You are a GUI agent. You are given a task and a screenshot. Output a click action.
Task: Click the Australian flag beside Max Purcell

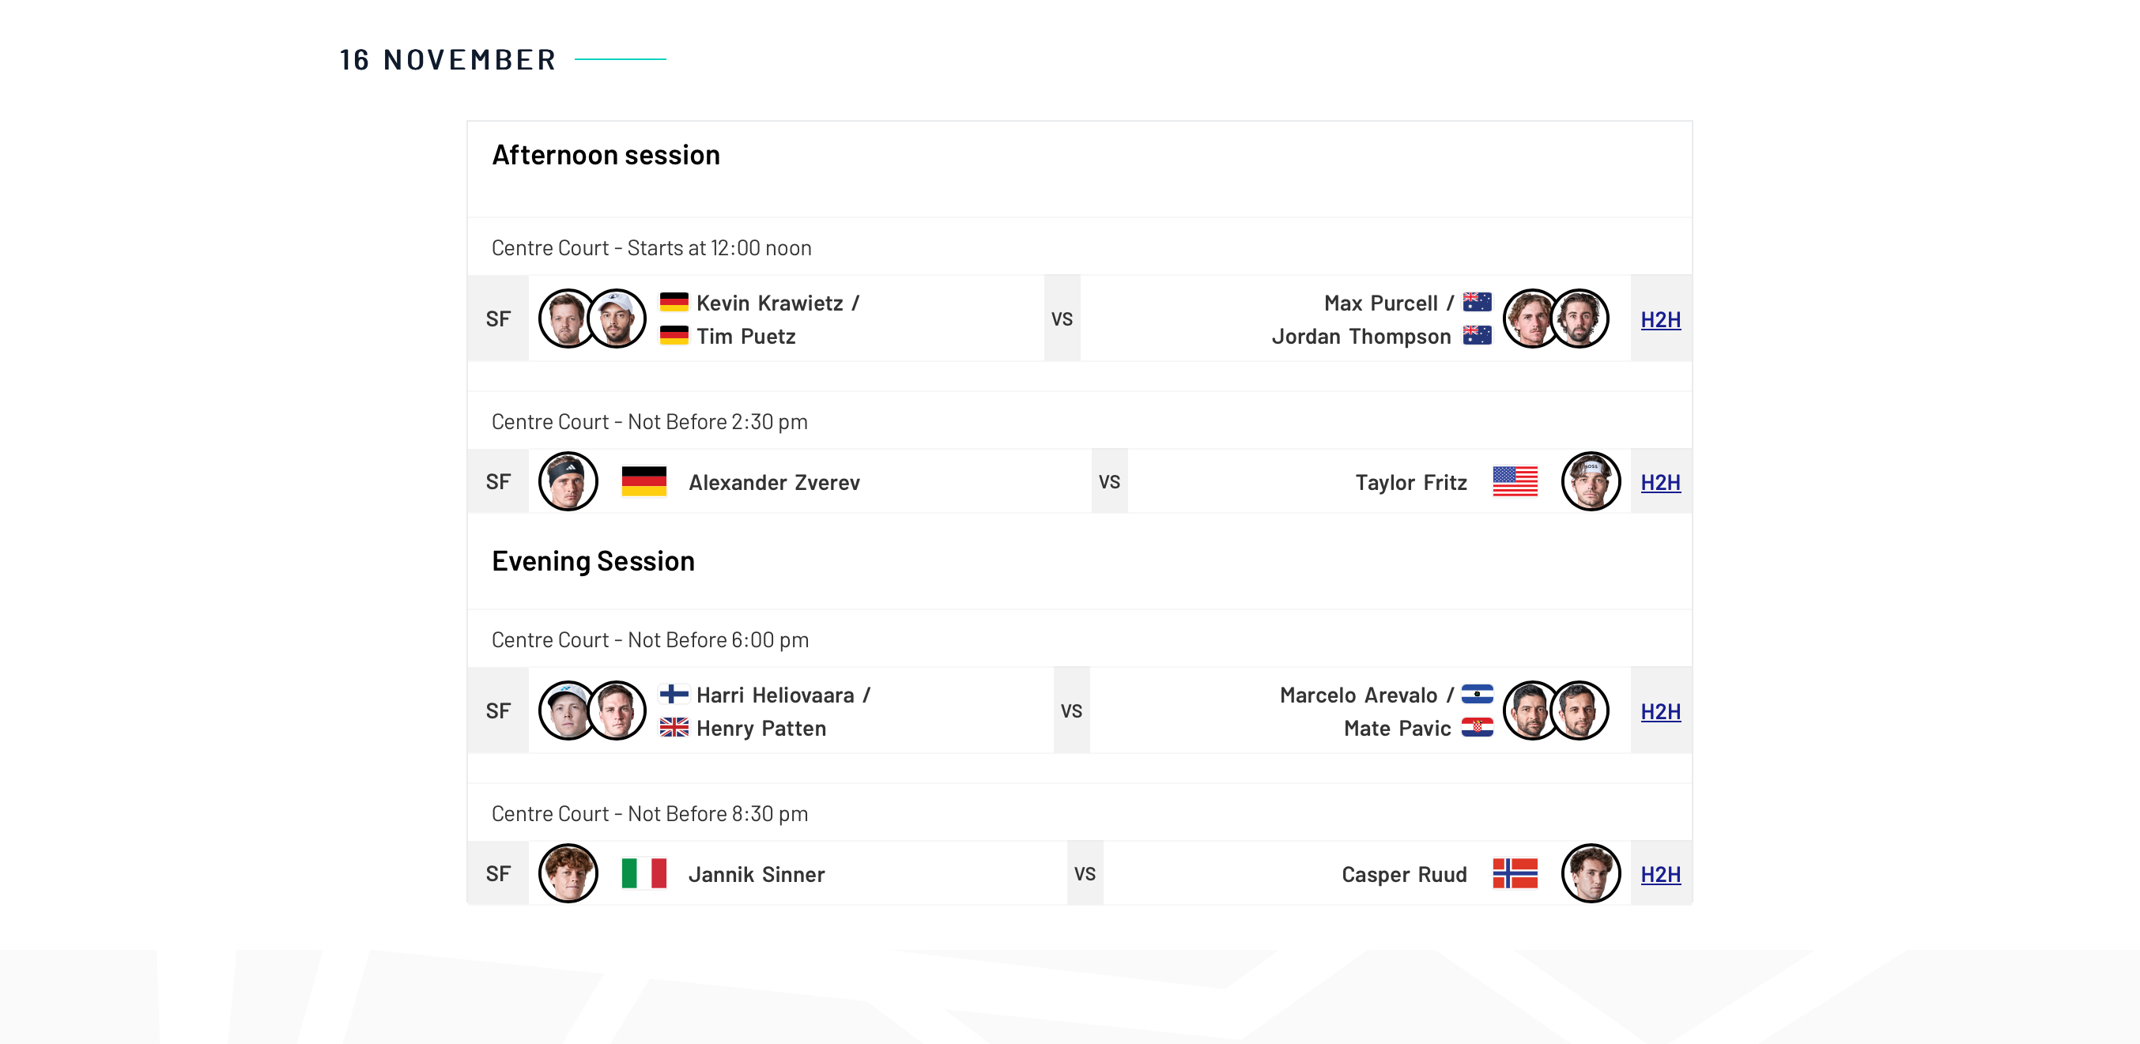tap(1477, 303)
